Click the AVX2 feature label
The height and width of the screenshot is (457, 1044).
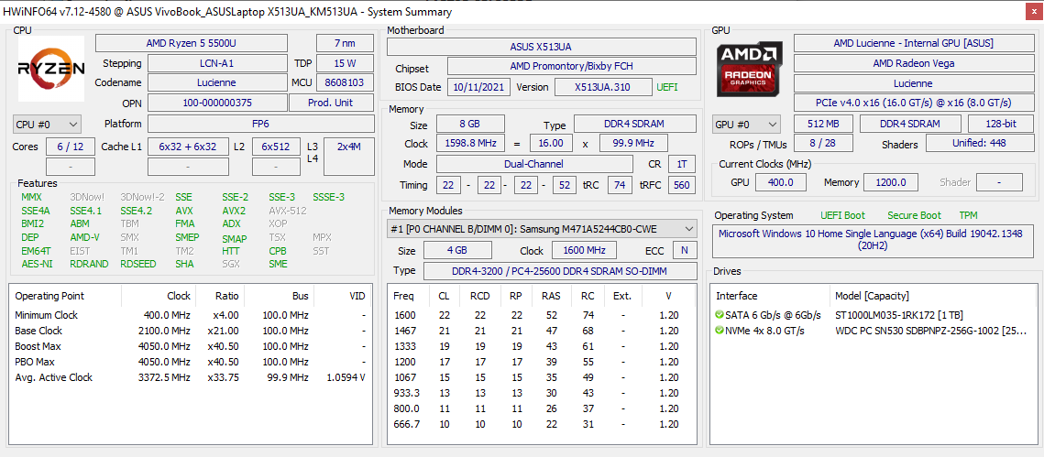click(x=234, y=211)
